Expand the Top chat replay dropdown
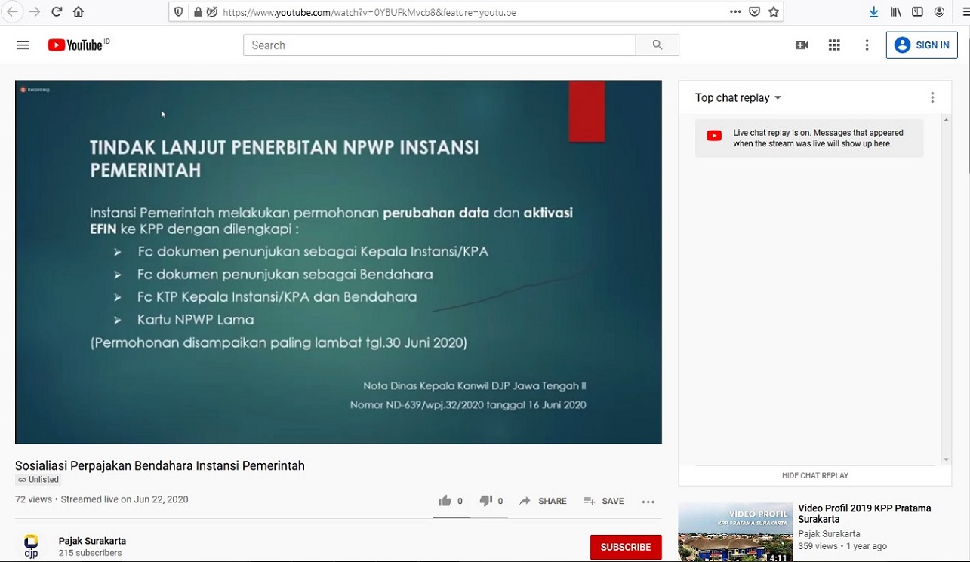Image resolution: width=970 pixels, height=562 pixels. pos(738,98)
